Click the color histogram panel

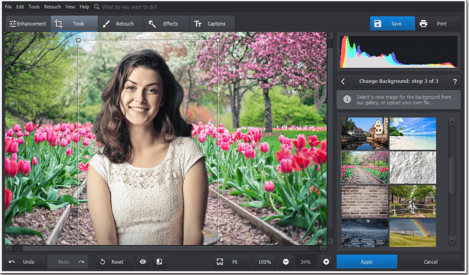399,52
